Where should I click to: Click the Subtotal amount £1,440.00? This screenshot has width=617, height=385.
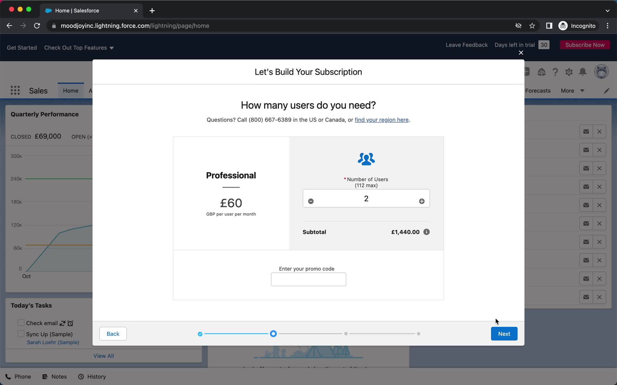point(405,232)
